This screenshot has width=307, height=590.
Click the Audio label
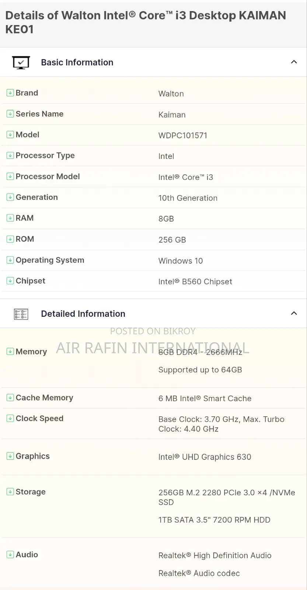(27, 555)
